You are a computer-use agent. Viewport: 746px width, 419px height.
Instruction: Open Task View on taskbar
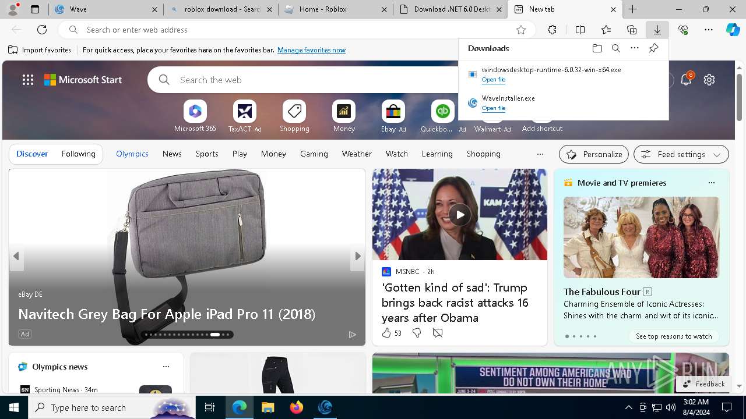210,407
